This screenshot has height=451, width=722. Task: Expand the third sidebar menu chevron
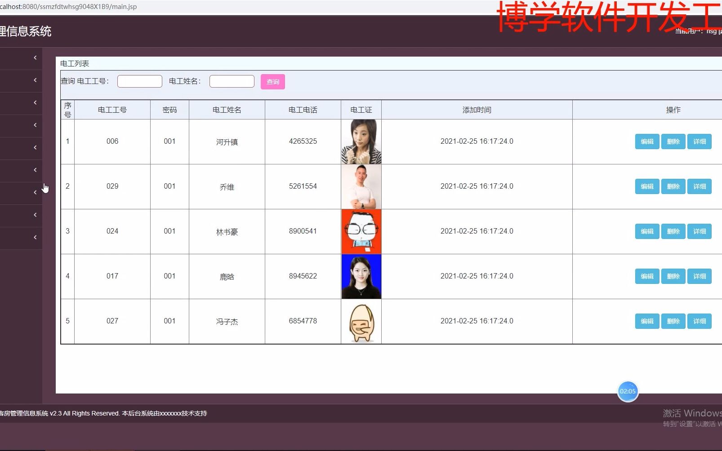point(35,102)
